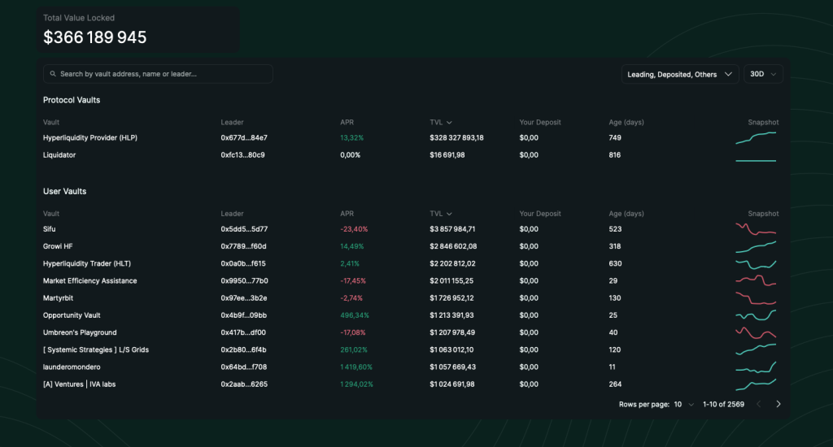Click the 13,32% APR value
Viewport: 833px width, 447px height.
[x=351, y=137]
